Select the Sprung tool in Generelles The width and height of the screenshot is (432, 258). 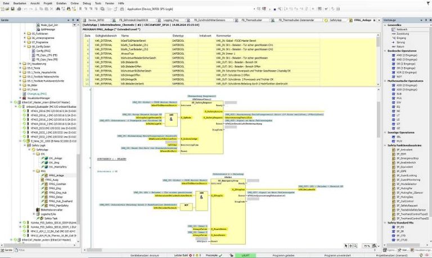pos(395,41)
